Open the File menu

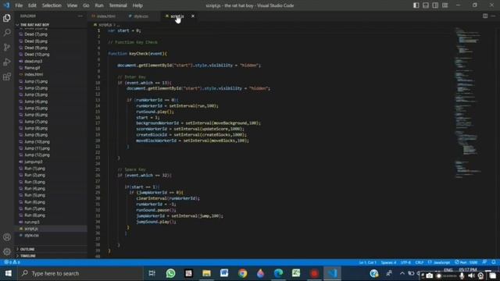pos(19,5)
